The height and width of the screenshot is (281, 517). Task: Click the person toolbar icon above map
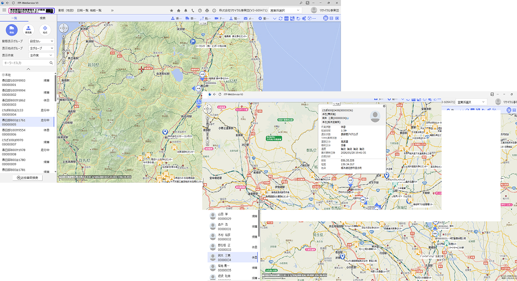[173, 19]
